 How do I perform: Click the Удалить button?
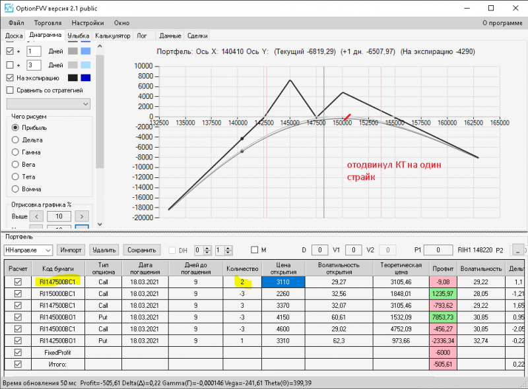[x=104, y=250]
